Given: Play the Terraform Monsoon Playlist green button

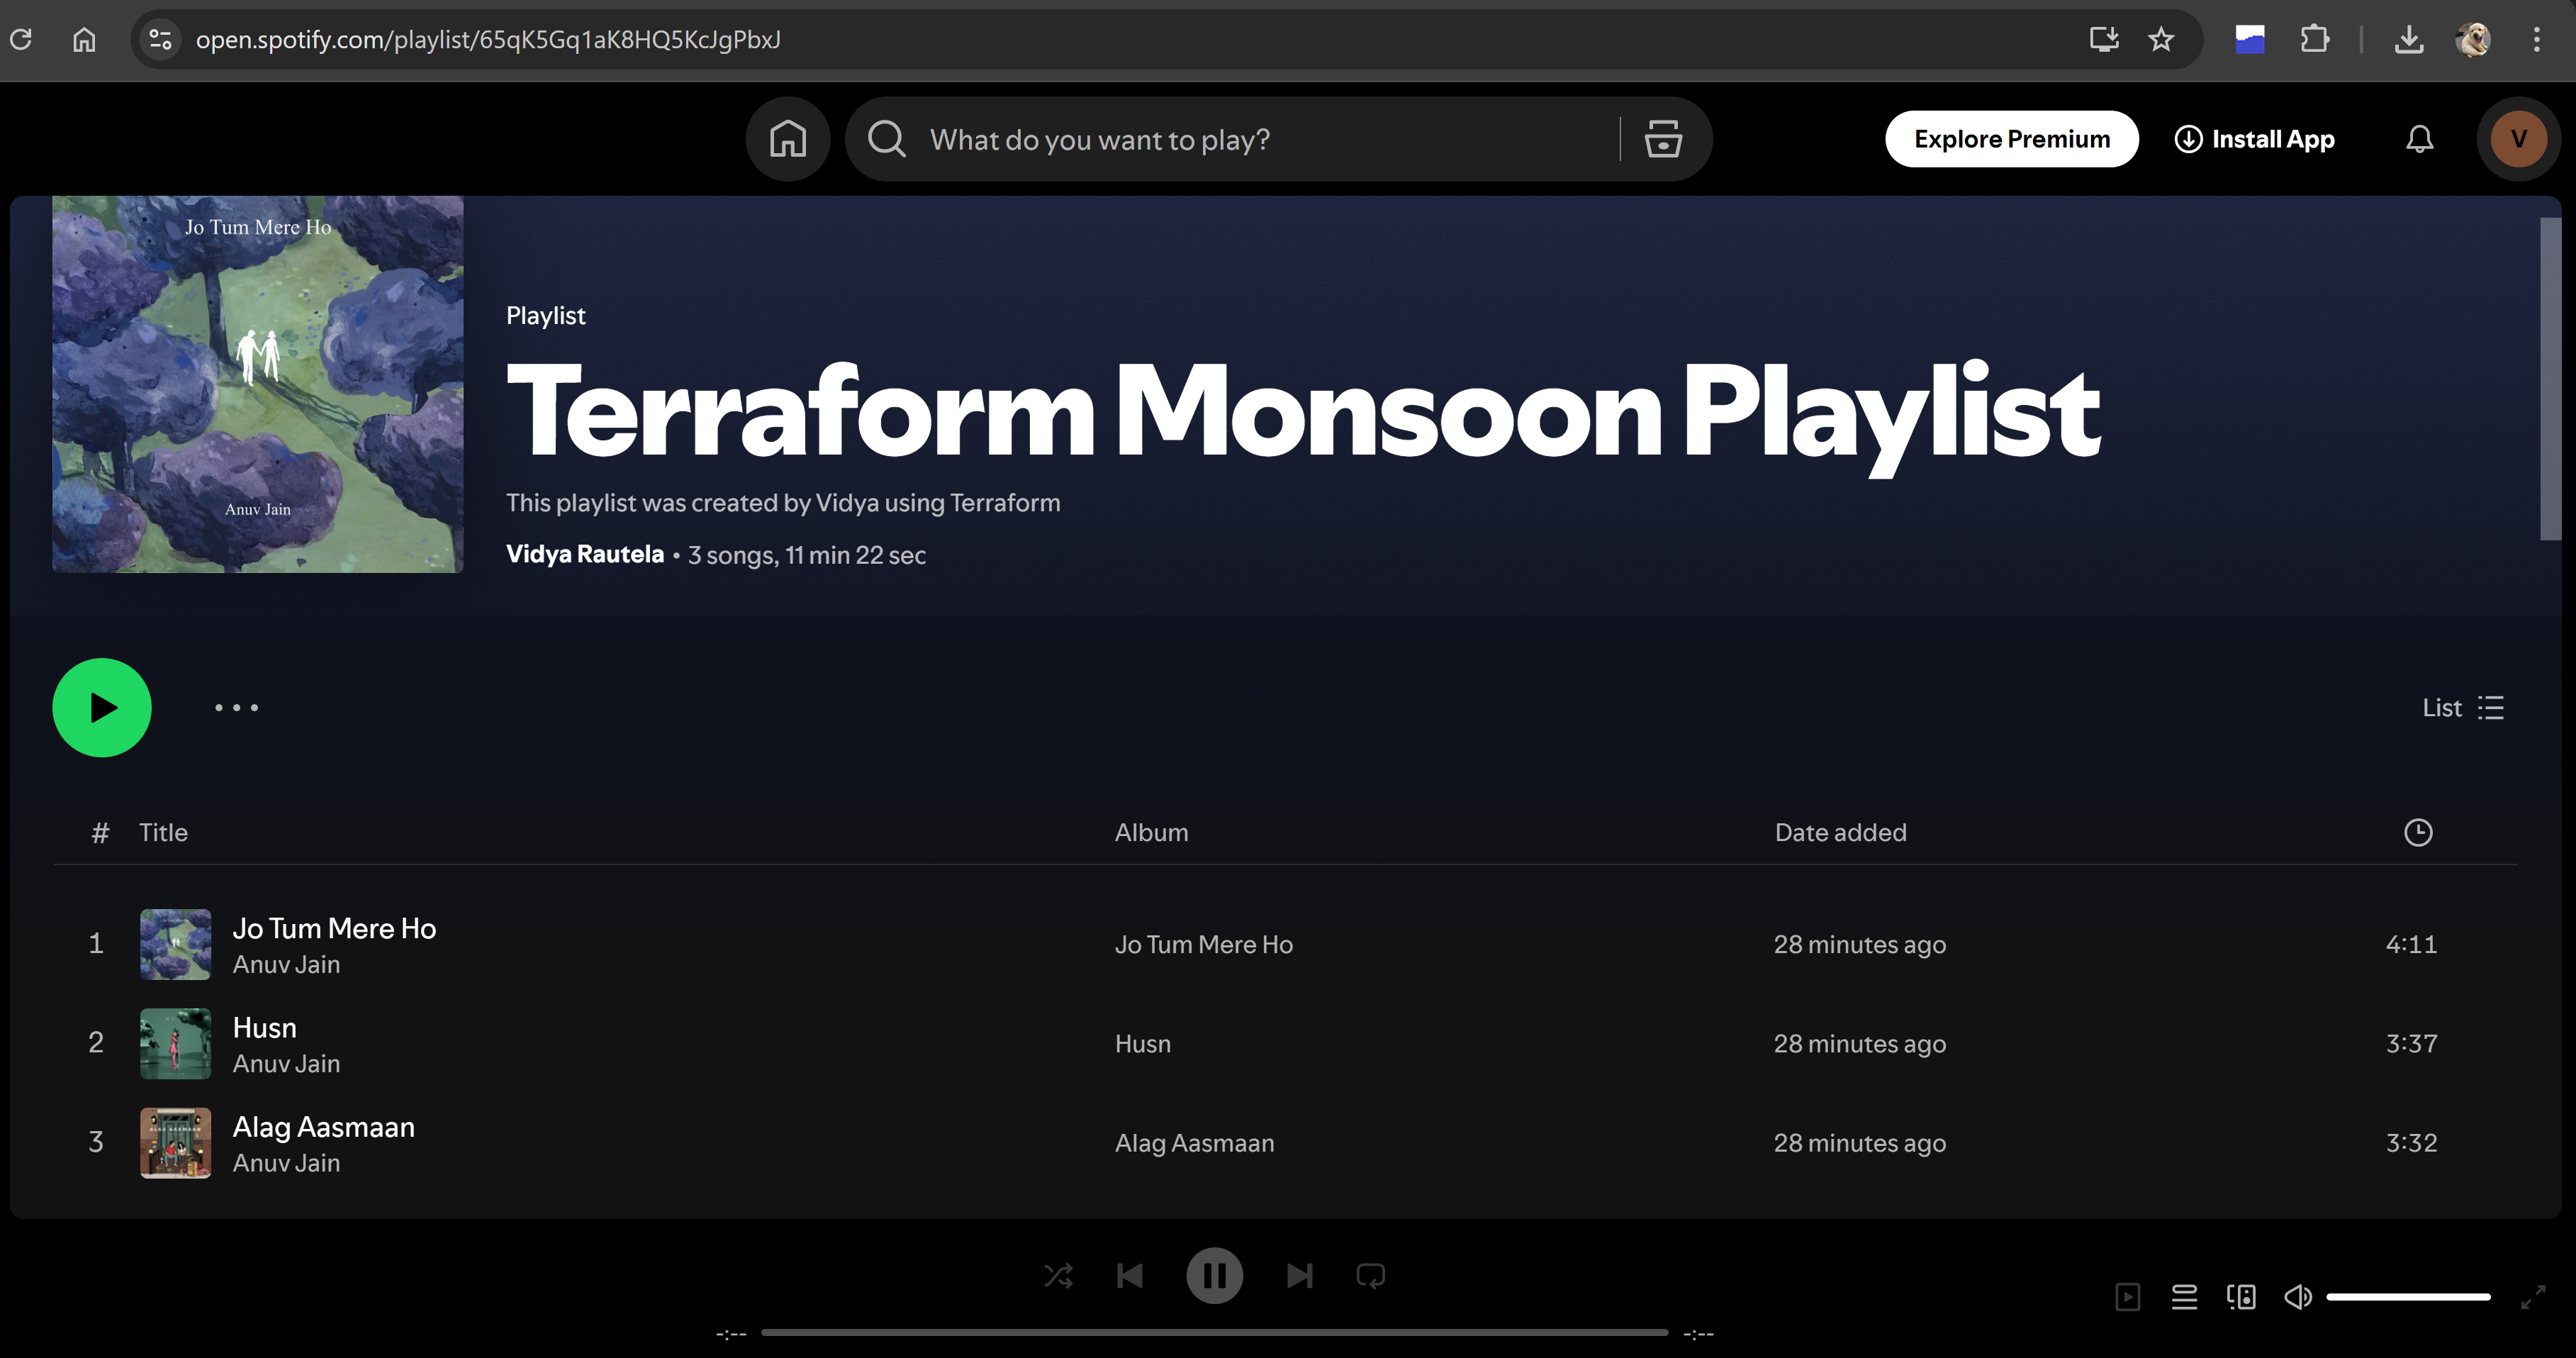Looking at the screenshot, I should click(102, 708).
